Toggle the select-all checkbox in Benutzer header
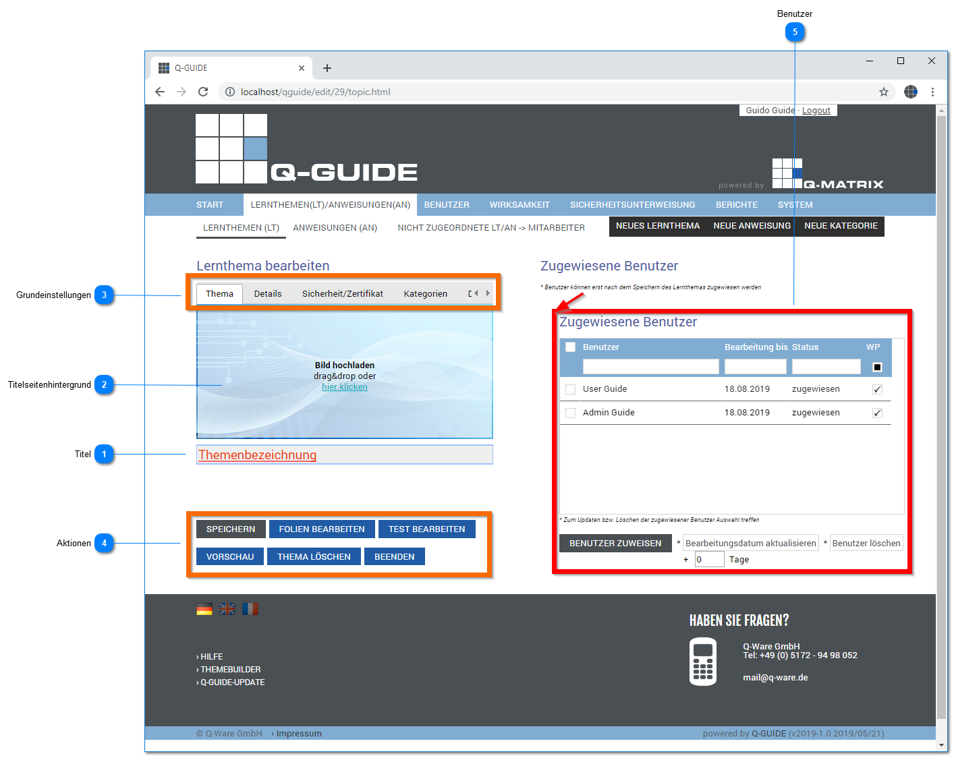Viewport: 954px width, 758px height. (571, 347)
